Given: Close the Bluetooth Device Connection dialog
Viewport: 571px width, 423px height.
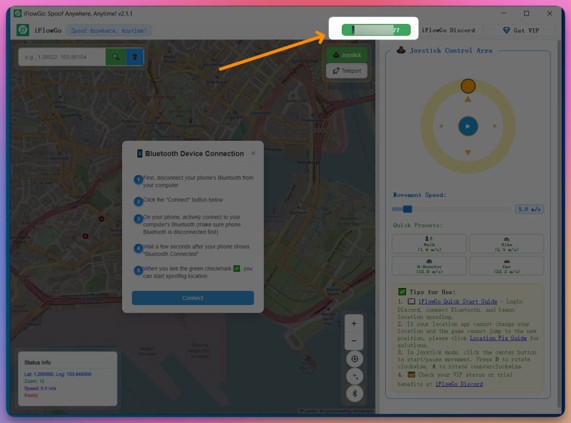Looking at the screenshot, I should click(253, 154).
